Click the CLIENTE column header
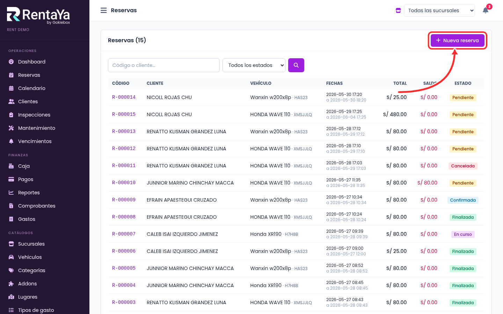 pos(155,83)
